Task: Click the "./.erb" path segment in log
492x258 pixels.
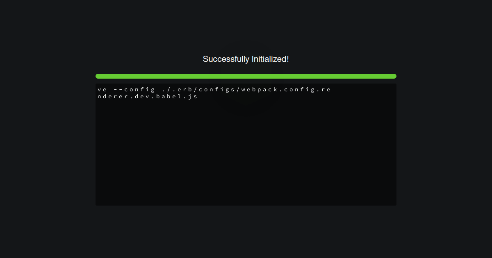Action: [178, 89]
